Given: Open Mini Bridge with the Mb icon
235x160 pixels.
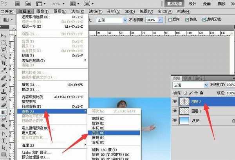Looking at the screenshot, I should coord(28,4).
